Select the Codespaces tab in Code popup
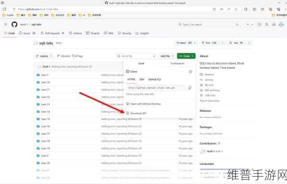The height and width of the screenshot is (184, 287). pyautogui.click(x=177, y=63)
